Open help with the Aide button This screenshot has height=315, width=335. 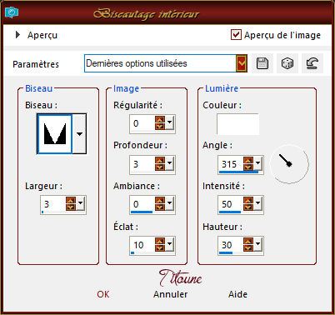237,294
